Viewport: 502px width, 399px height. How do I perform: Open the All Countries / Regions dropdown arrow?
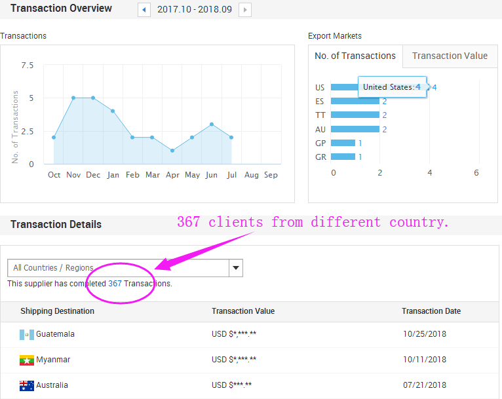[x=236, y=268]
